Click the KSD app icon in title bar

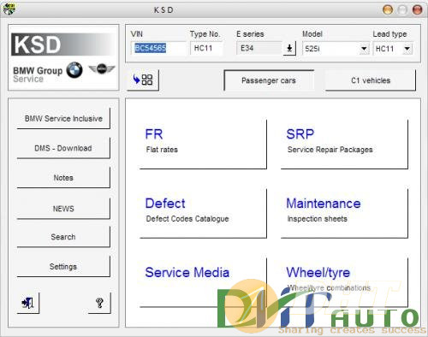(x=9, y=9)
